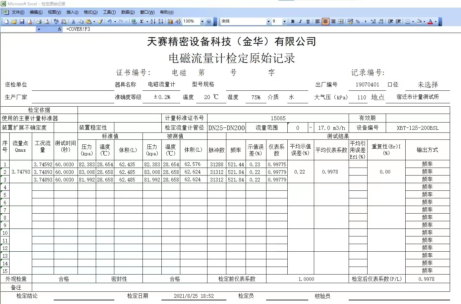This screenshot has width=461, height=304.
Task: Expand the Fill Color palette arrow
Action: [x=424, y=22]
